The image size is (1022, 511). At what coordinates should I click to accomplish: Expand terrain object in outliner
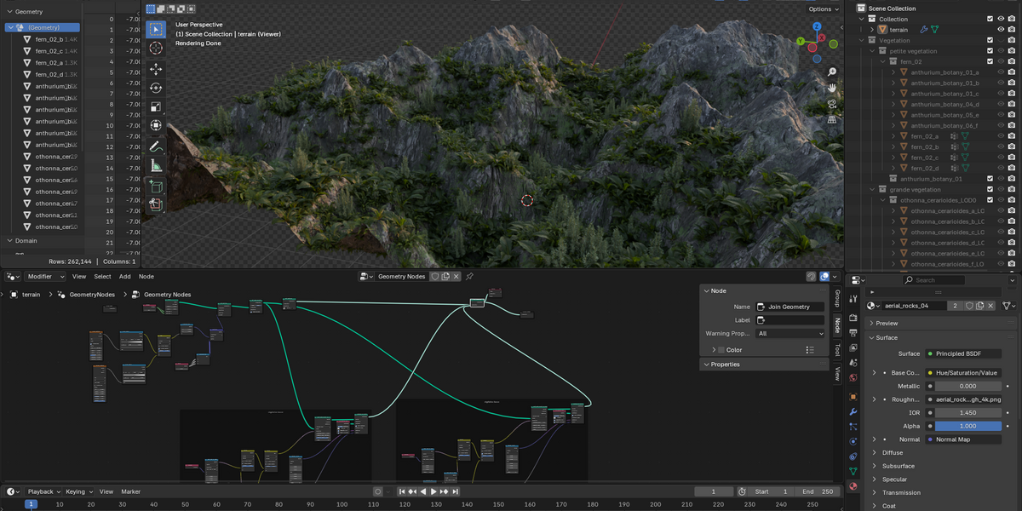click(871, 30)
